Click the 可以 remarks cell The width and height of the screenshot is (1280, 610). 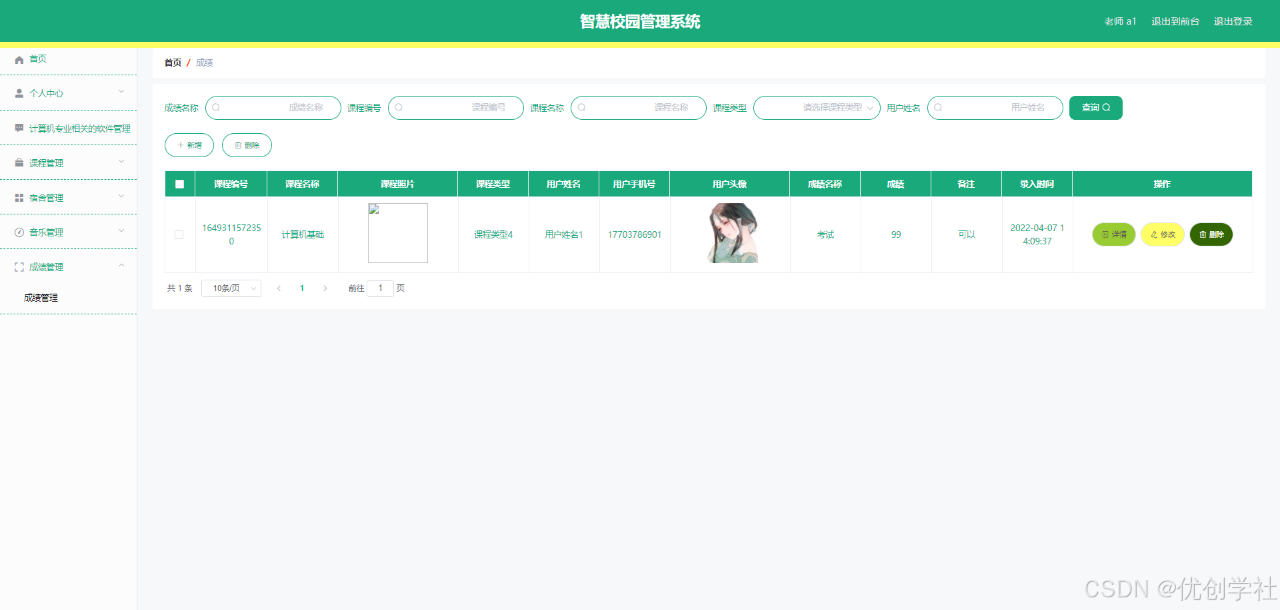point(967,234)
